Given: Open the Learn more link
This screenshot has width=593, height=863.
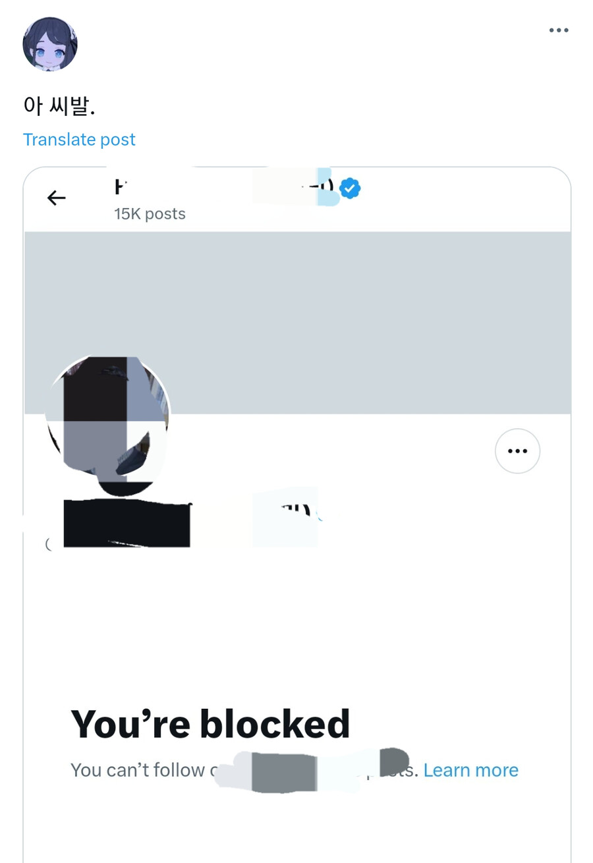Looking at the screenshot, I should 471,769.
